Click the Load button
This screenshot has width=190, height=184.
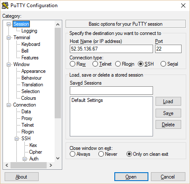tap(168, 101)
